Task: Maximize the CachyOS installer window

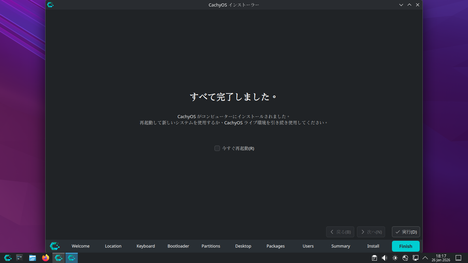Action: point(409,5)
